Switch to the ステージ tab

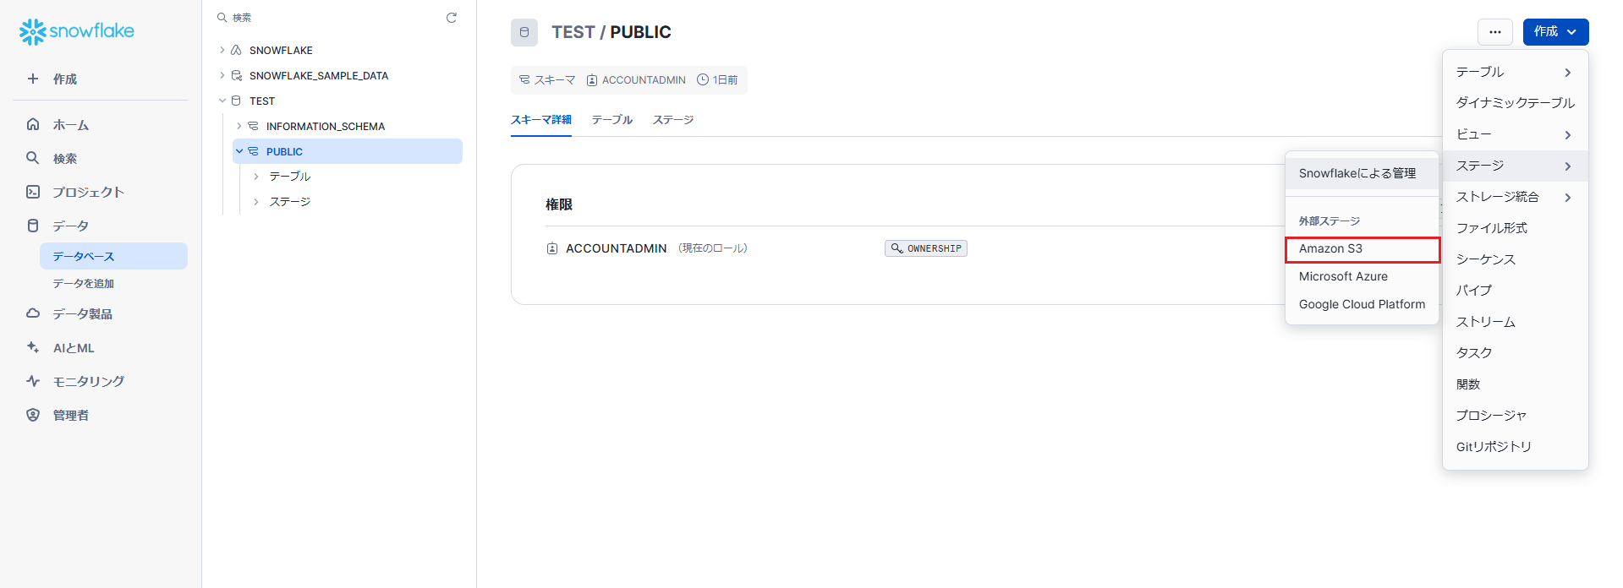(673, 120)
